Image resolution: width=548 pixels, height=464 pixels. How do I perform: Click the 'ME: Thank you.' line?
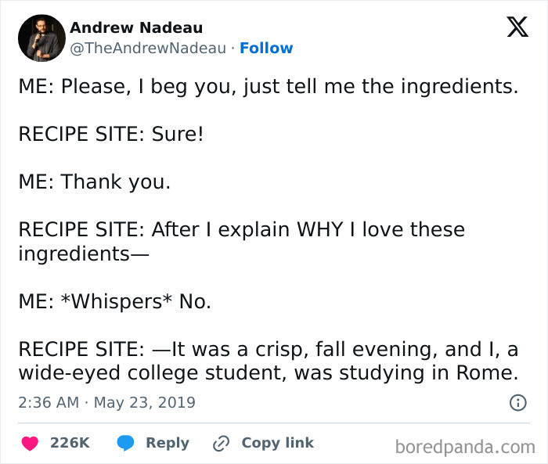pyautogui.click(x=94, y=182)
